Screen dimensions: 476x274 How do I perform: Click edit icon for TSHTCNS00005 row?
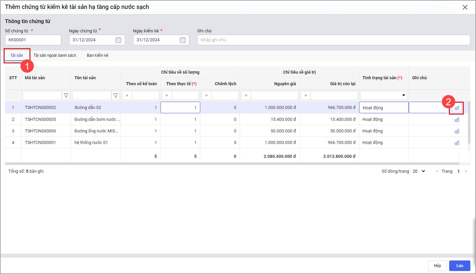point(457,120)
